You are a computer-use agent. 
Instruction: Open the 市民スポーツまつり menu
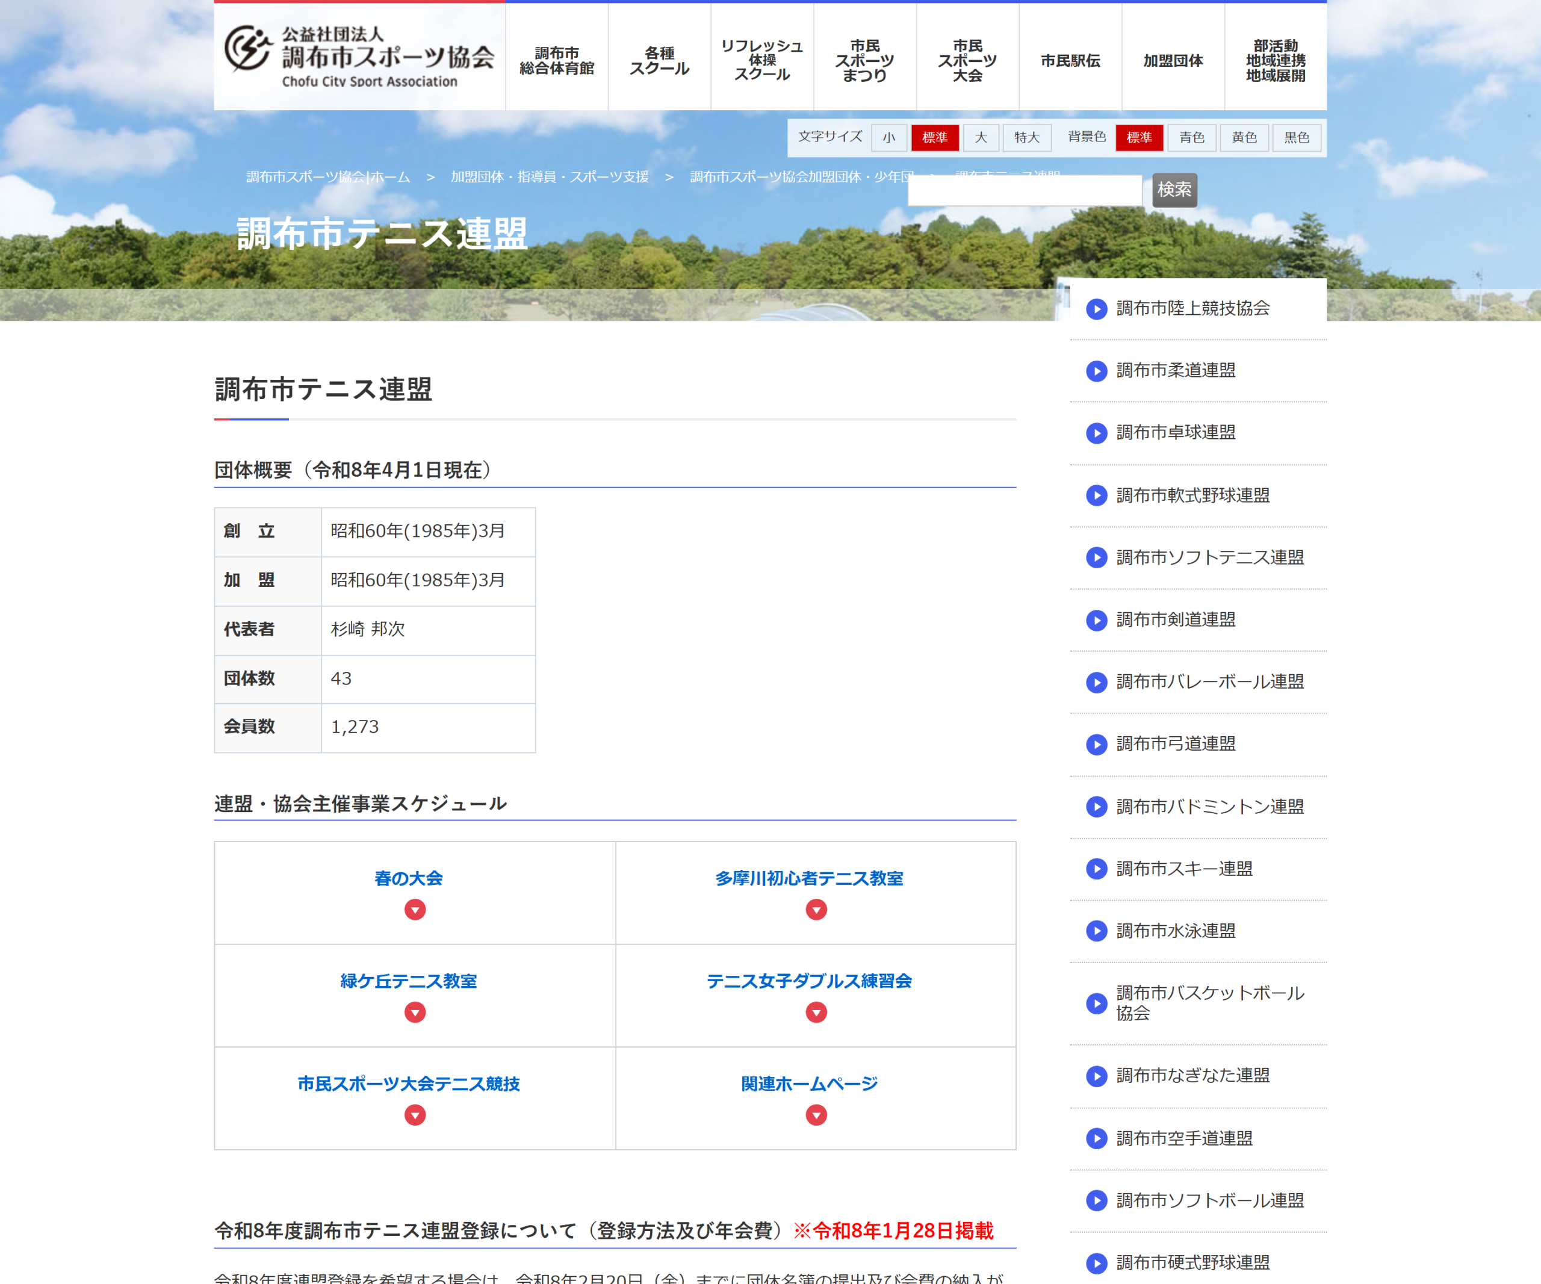tap(865, 57)
